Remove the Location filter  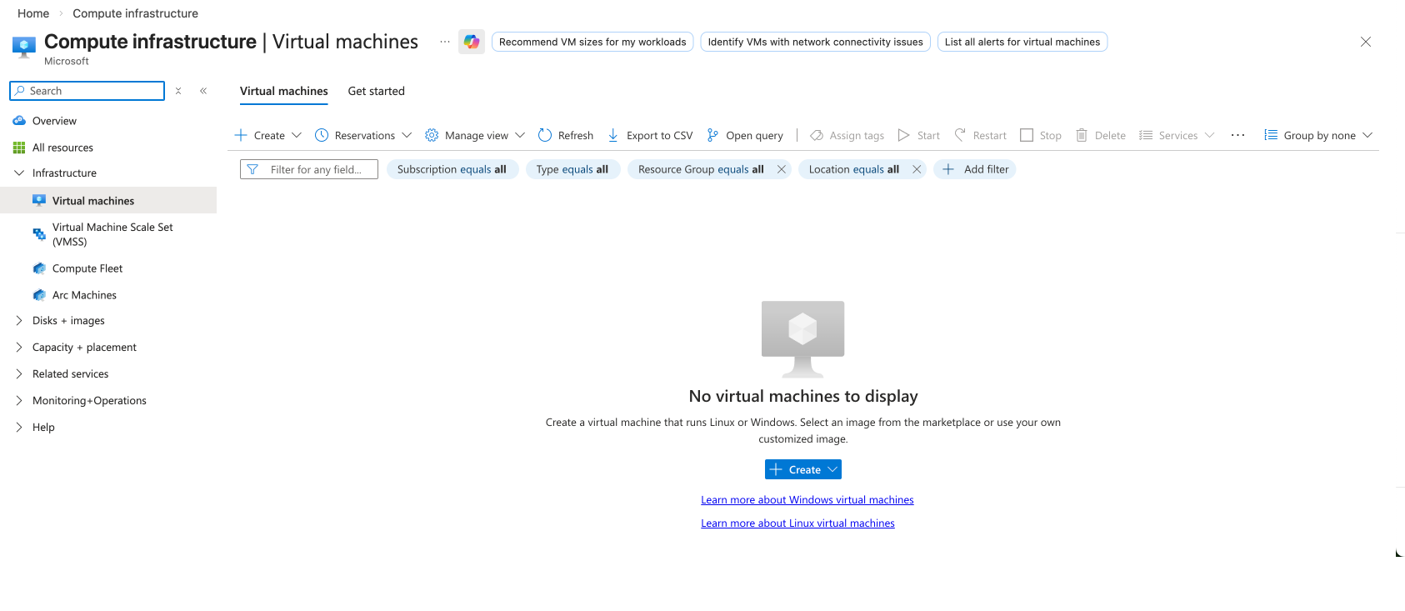tap(917, 169)
